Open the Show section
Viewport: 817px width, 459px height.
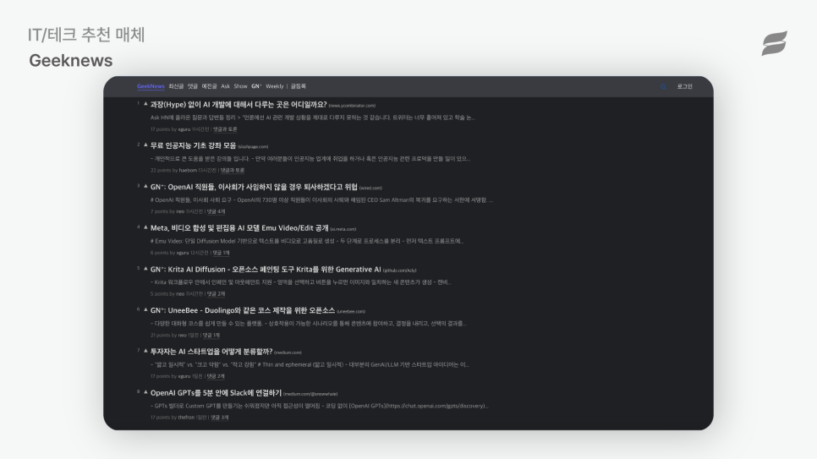[240, 86]
